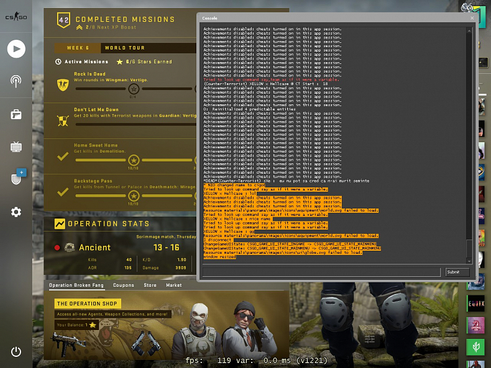Open the news broadcast antenna icon
The width and height of the screenshot is (491, 368).
(x=16, y=81)
